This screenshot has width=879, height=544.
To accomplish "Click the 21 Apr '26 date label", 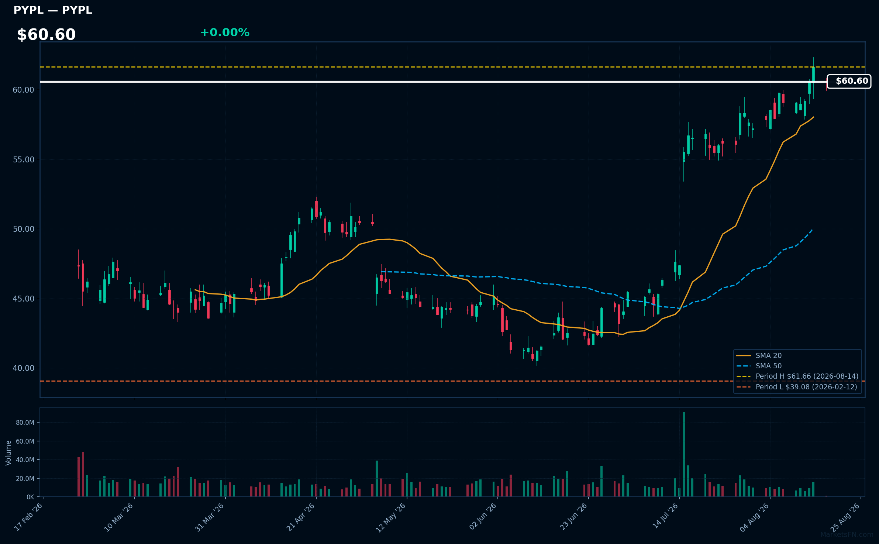I will pyautogui.click(x=300, y=517).
